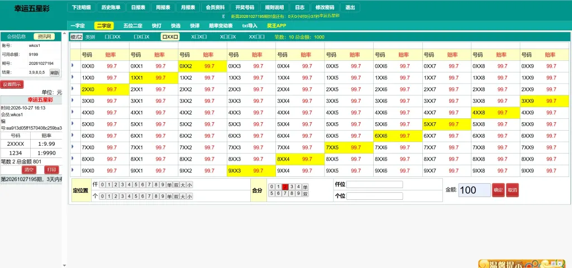Viewport: 572px width, 268px height.
Task: Open 日志 log page
Action: pos(300,7)
